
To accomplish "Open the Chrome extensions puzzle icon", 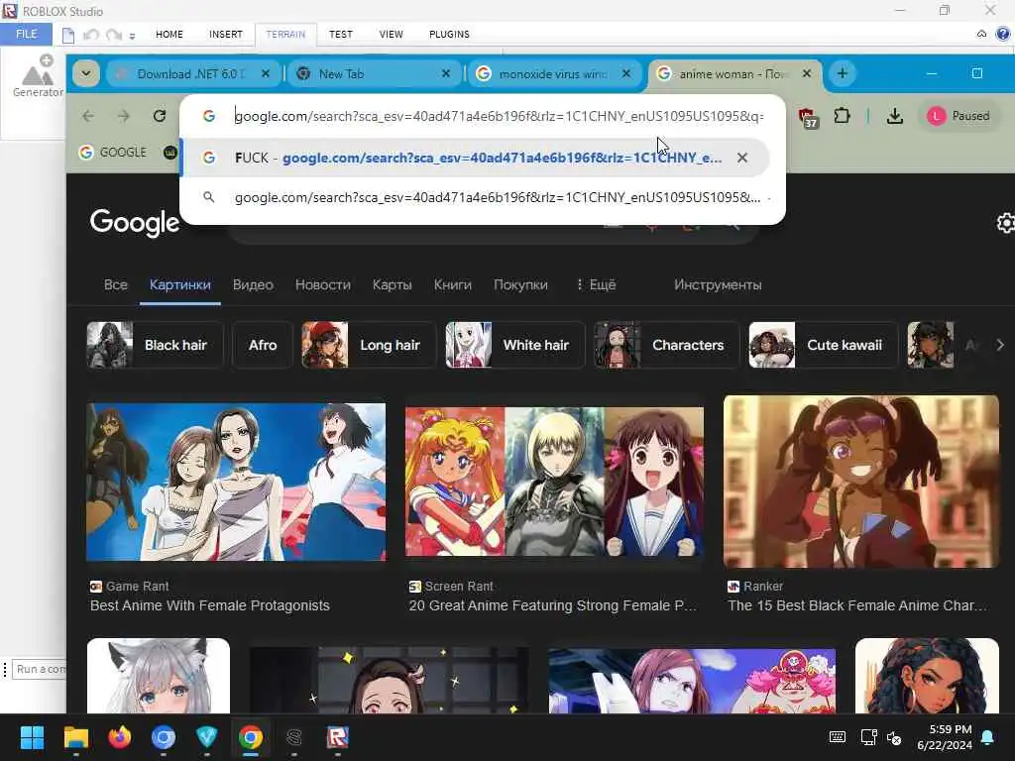I will pyautogui.click(x=842, y=116).
